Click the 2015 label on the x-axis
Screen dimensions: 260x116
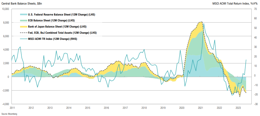pos(87,108)
